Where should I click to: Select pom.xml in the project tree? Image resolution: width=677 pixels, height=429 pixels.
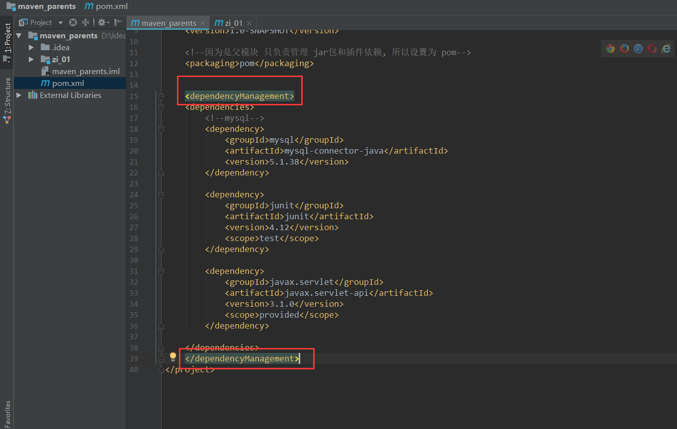pyautogui.click(x=70, y=84)
